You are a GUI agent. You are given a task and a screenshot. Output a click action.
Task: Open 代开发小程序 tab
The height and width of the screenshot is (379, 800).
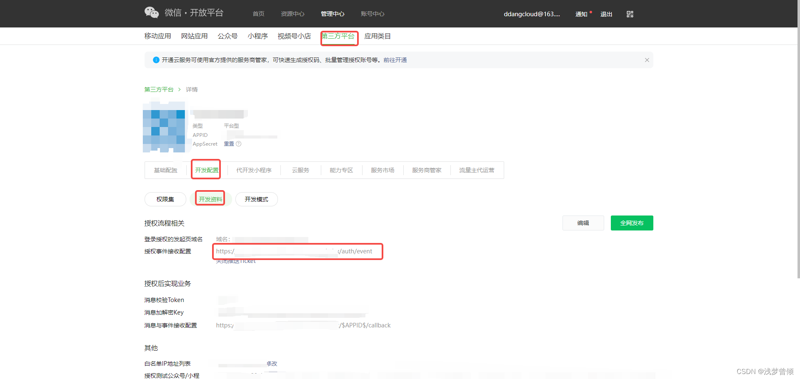coord(254,170)
